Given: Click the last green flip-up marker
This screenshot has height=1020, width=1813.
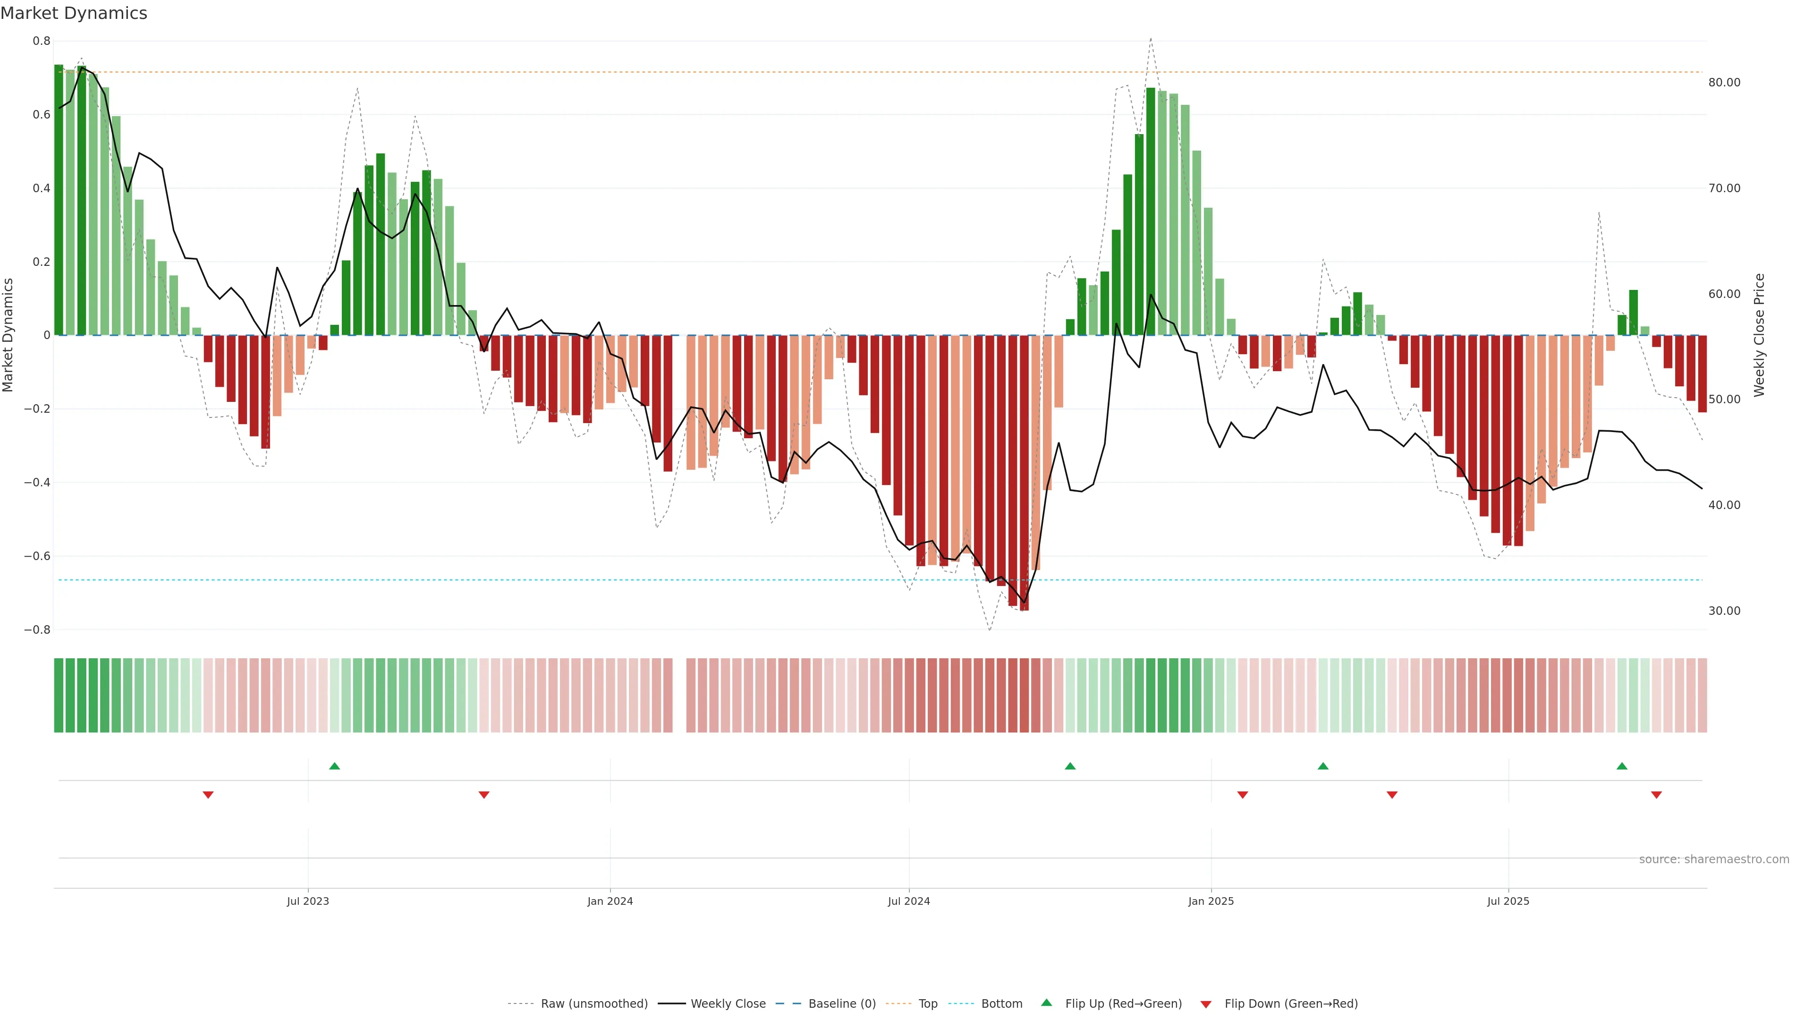Looking at the screenshot, I should (x=1622, y=766).
